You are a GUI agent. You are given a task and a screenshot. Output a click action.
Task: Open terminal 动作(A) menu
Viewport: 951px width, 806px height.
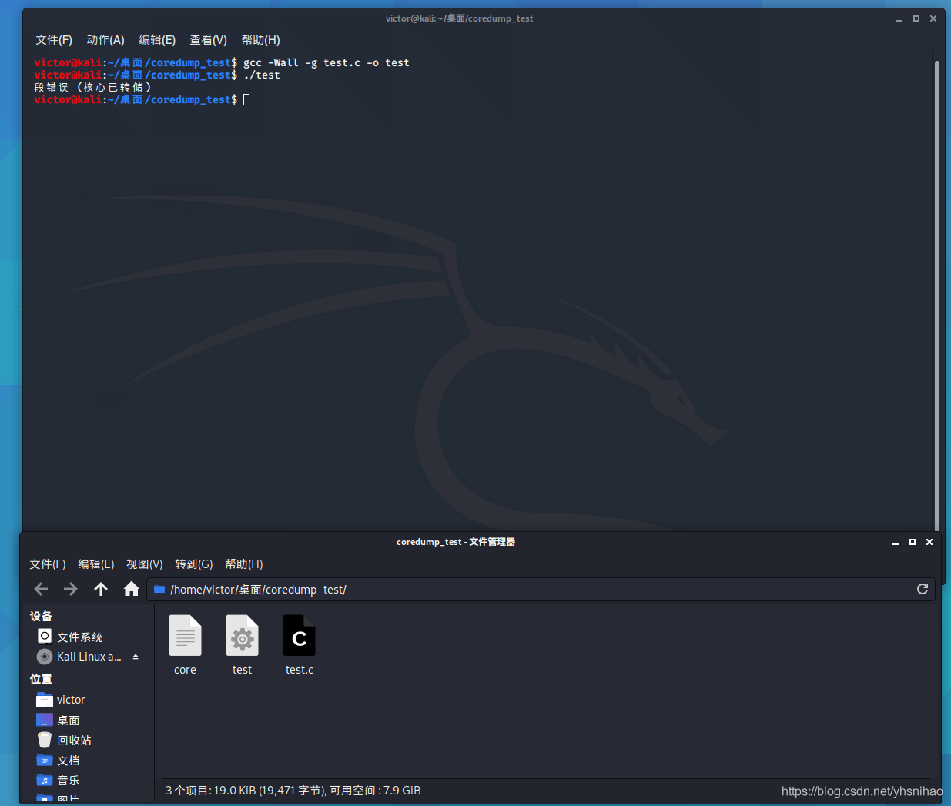click(105, 40)
